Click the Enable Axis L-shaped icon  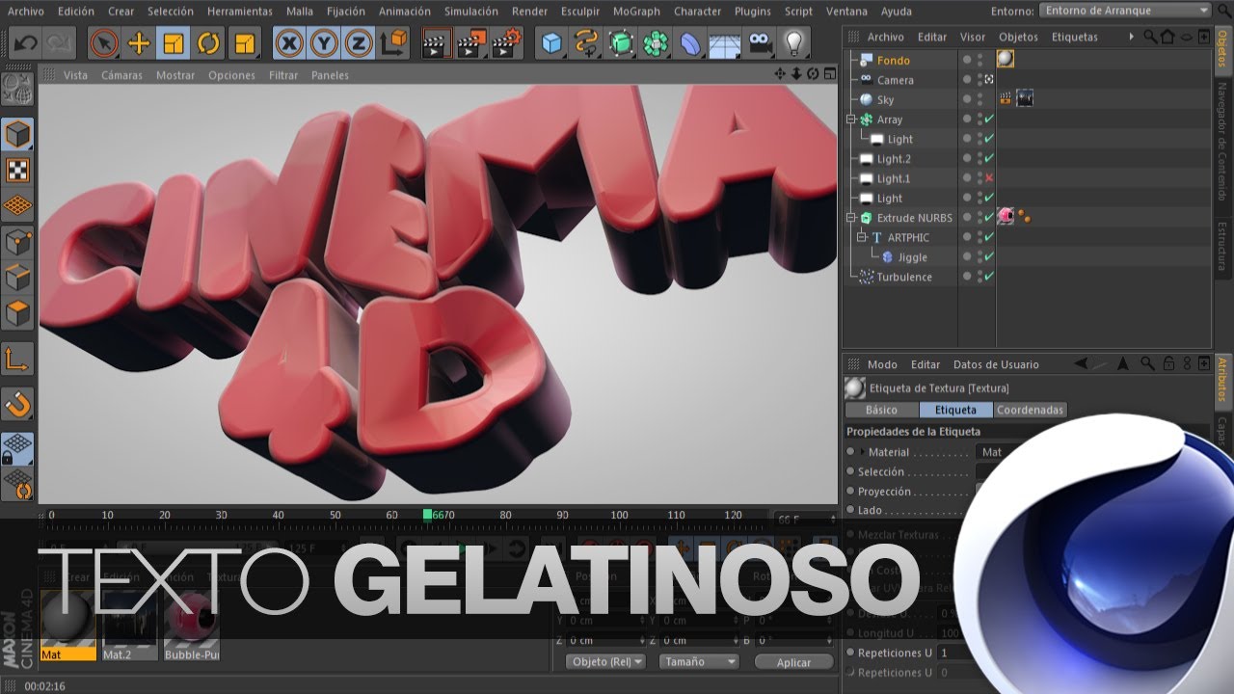18,359
